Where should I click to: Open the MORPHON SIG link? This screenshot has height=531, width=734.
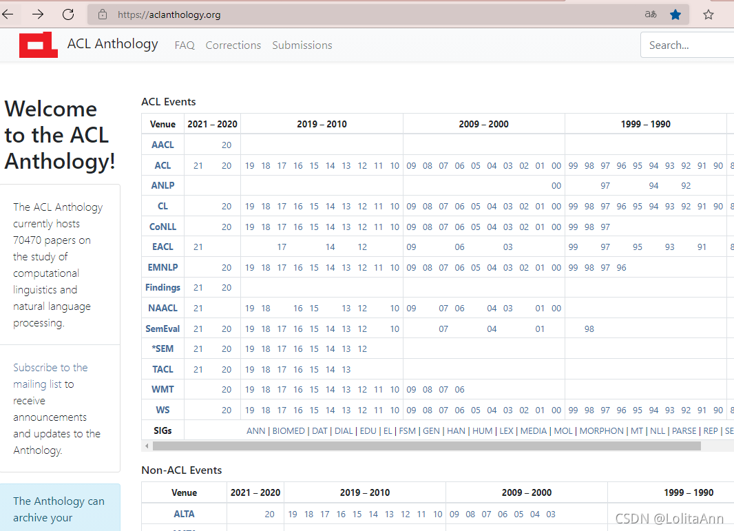click(602, 431)
